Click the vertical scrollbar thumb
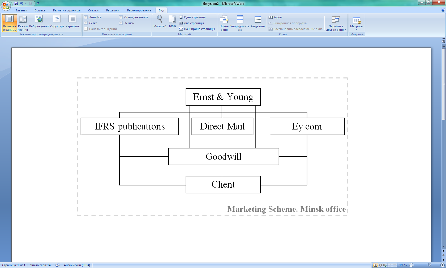Image resolution: width=446 pixels, height=268 pixels. coord(443,84)
